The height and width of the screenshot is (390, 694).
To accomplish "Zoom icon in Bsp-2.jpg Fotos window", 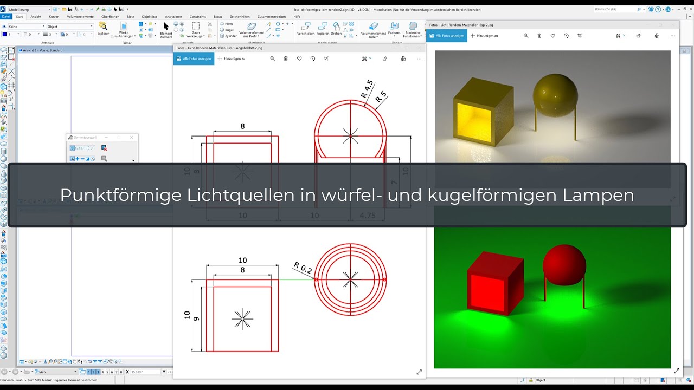I will coord(526,36).
